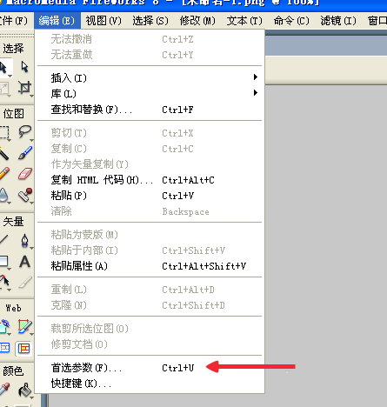387x407 pixels.
Task: Click the Show slices and hotspots icon
Action: [23, 348]
